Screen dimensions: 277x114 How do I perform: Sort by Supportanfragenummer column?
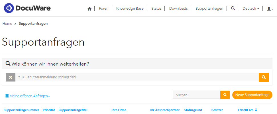pos(21,110)
